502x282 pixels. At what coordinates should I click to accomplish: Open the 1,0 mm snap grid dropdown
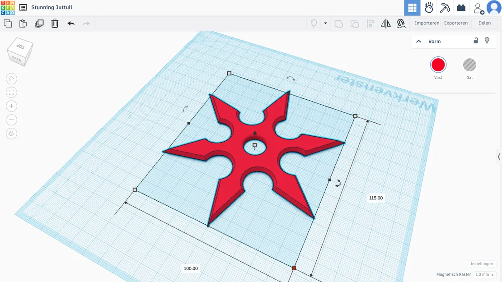[484, 274]
